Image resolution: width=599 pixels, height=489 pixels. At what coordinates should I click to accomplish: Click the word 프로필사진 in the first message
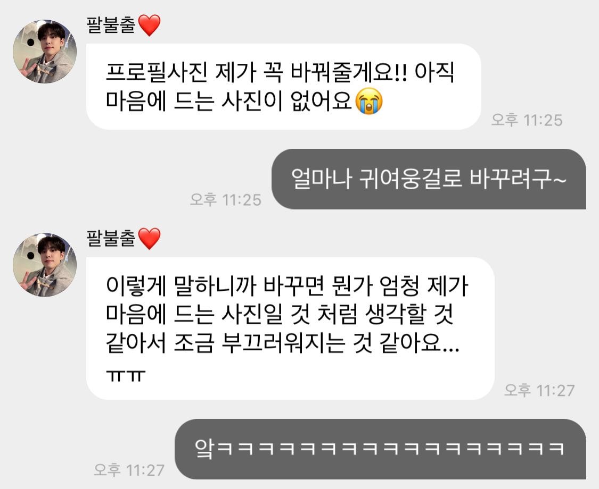click(157, 72)
